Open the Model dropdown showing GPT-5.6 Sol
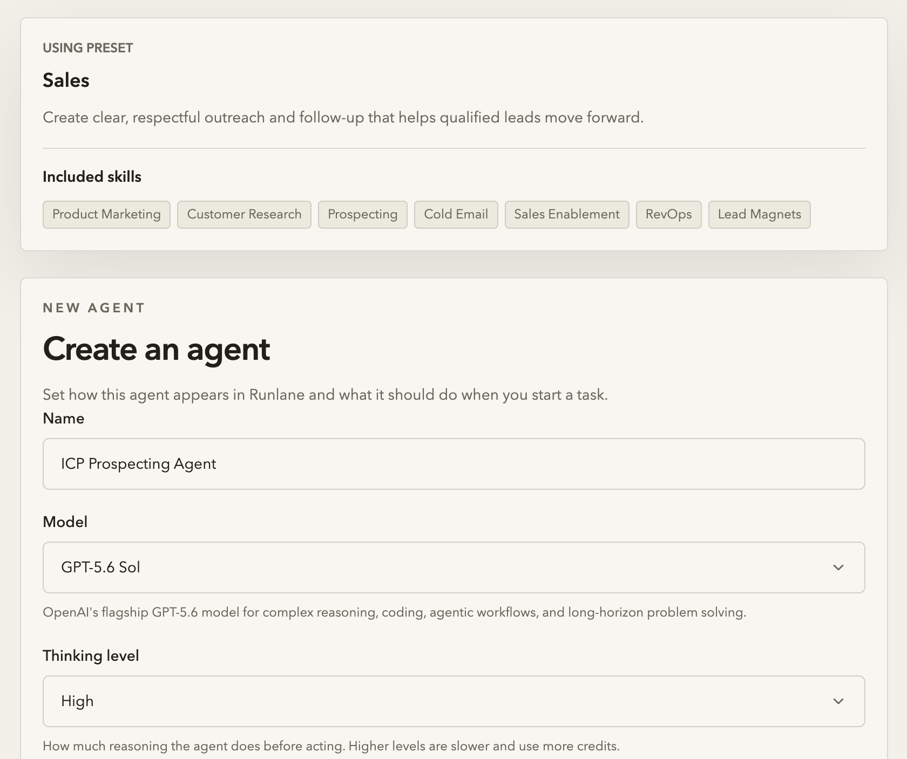Viewport: 907px width, 759px height. pyautogui.click(x=453, y=567)
